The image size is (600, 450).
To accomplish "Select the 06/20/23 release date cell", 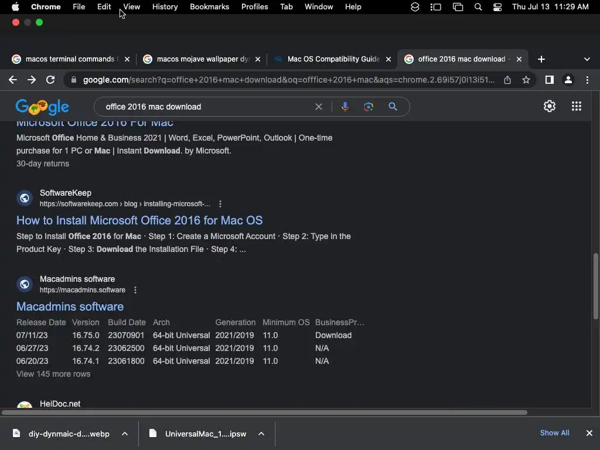I will [32, 361].
